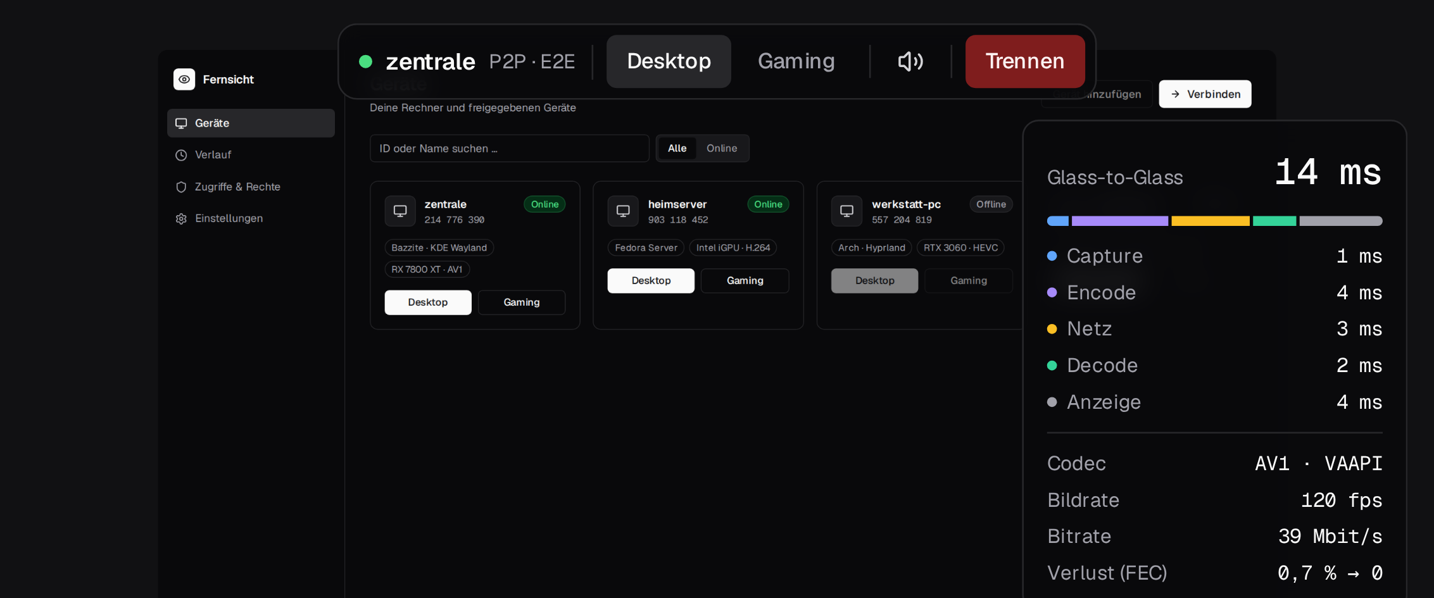This screenshot has width=1434, height=598.
Task: Switch session to Desktop mode in top bar
Action: [669, 61]
